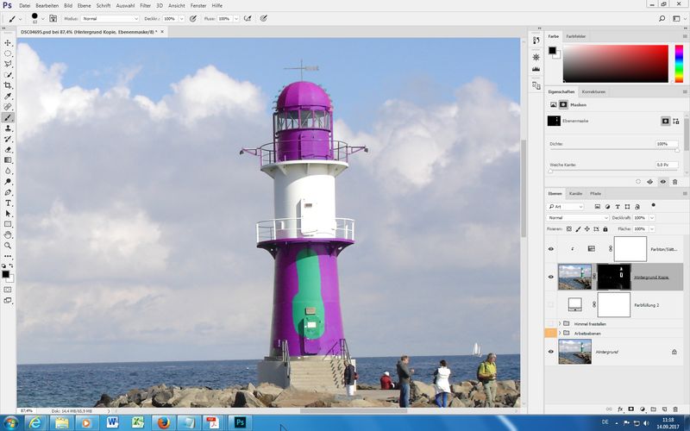Choose the Clone Stamp tool
The width and height of the screenshot is (690, 431).
tap(8, 128)
